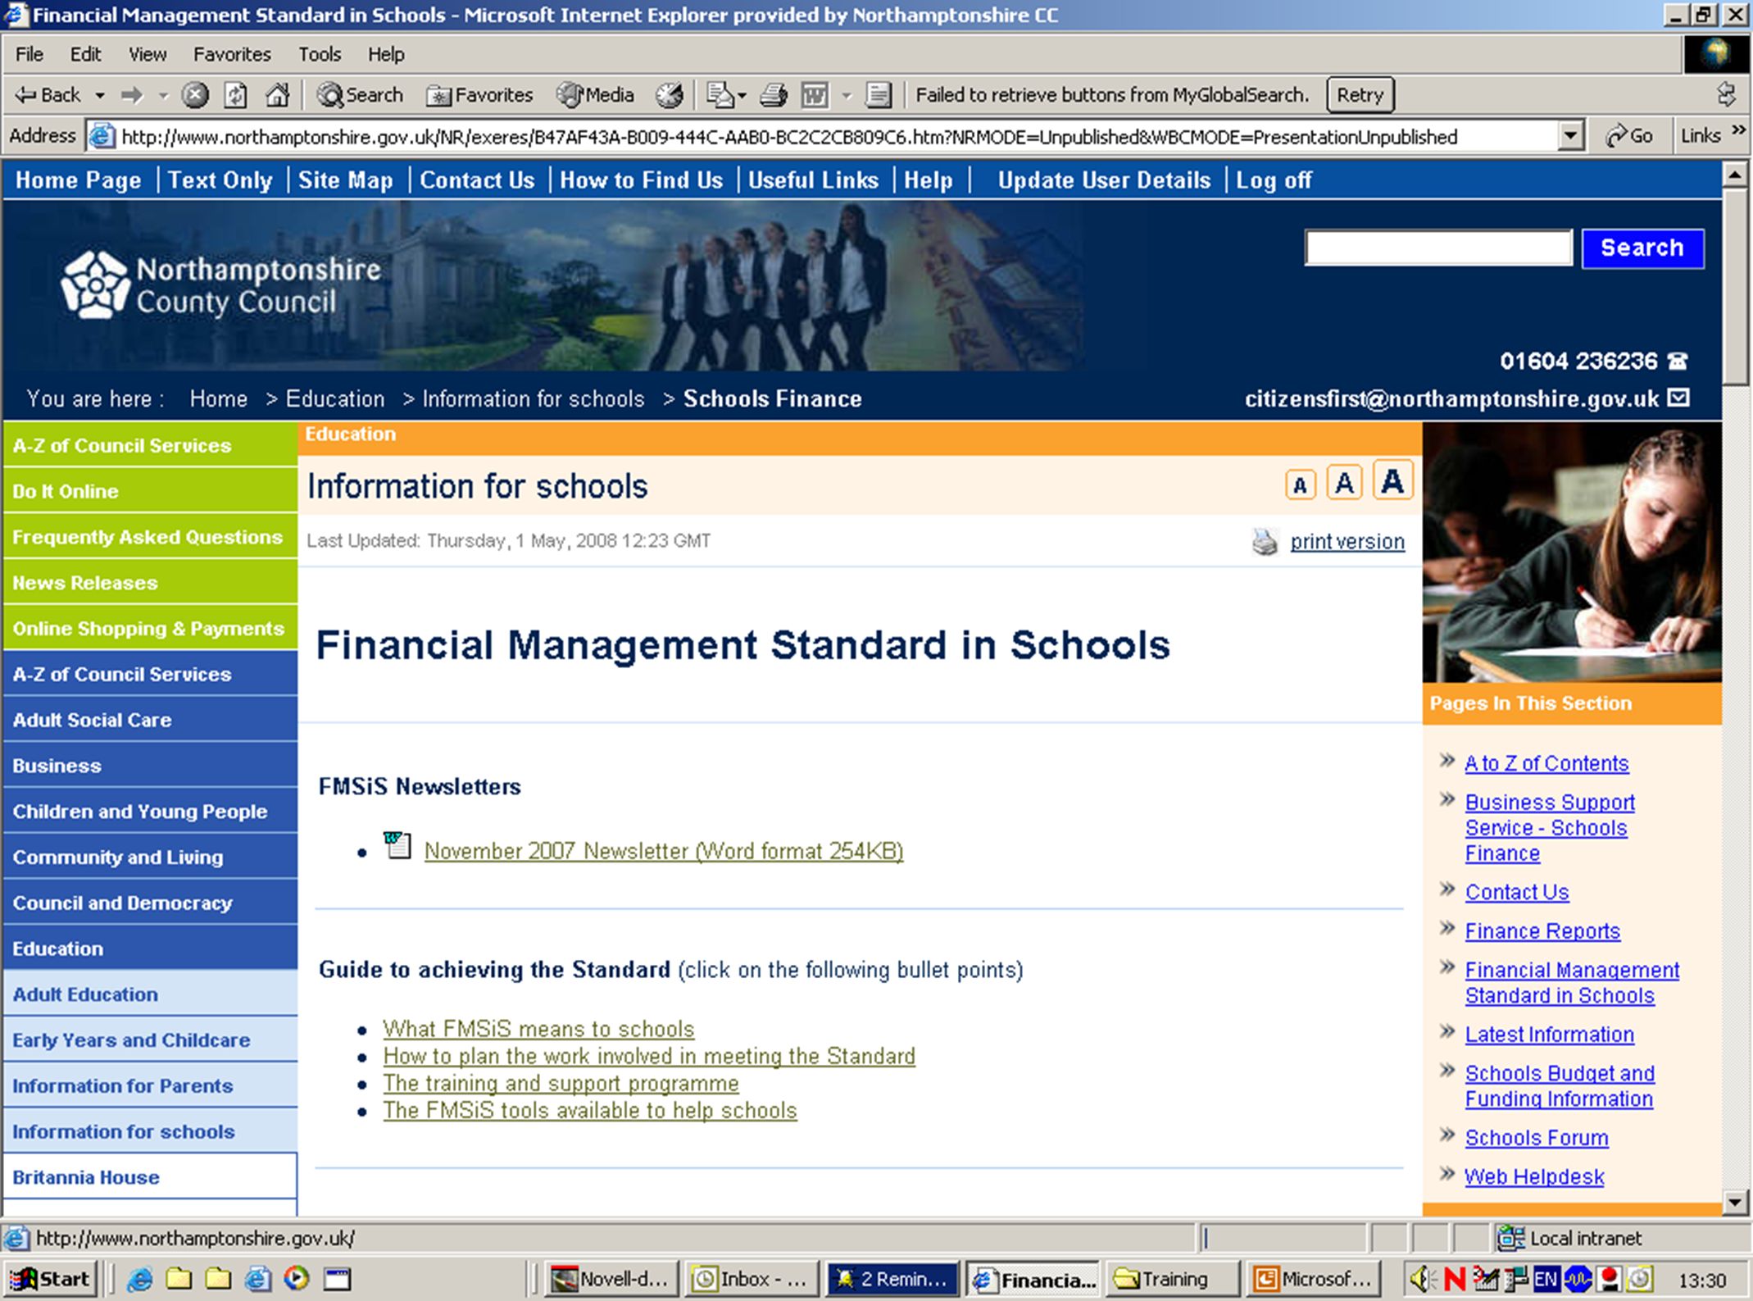
Task: Switch to the Novell-d... taskbar button
Action: [x=612, y=1279]
